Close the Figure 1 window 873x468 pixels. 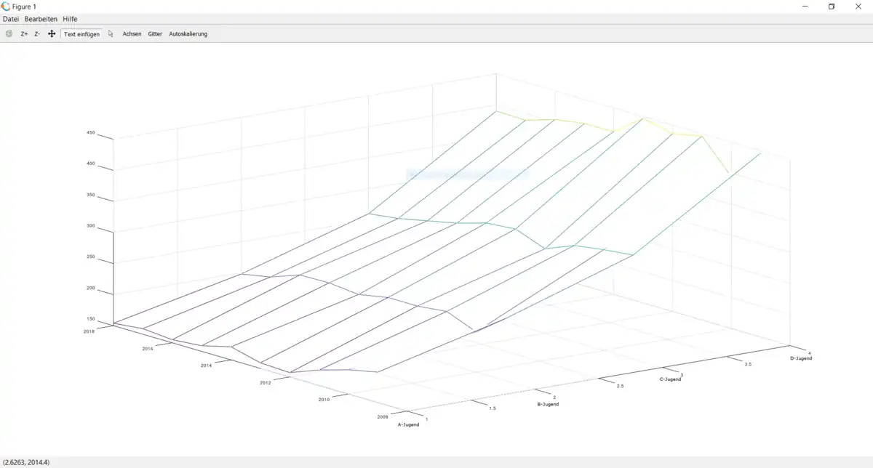856,6
